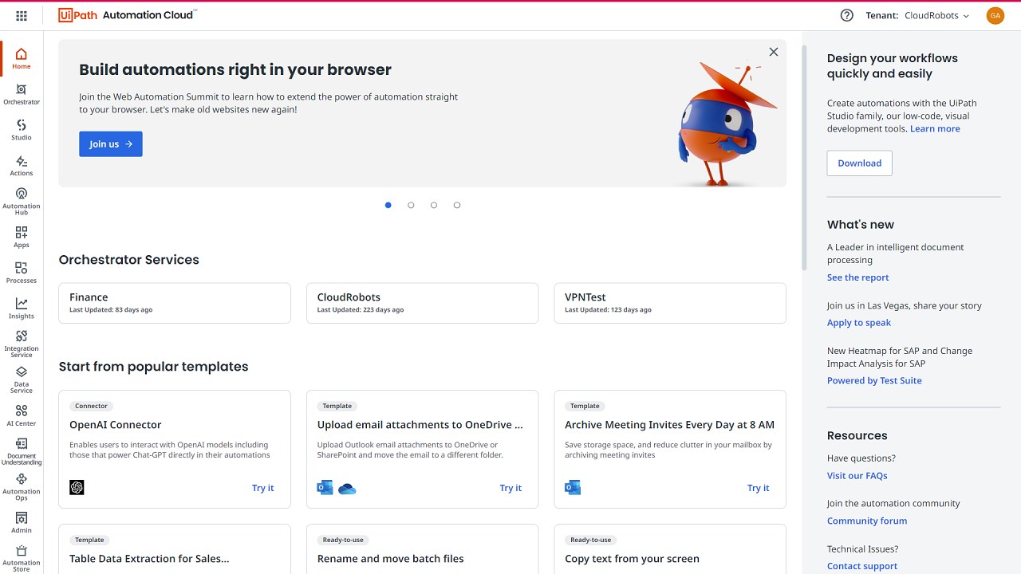
Task: Select the first carousel dot
Action: (x=388, y=205)
